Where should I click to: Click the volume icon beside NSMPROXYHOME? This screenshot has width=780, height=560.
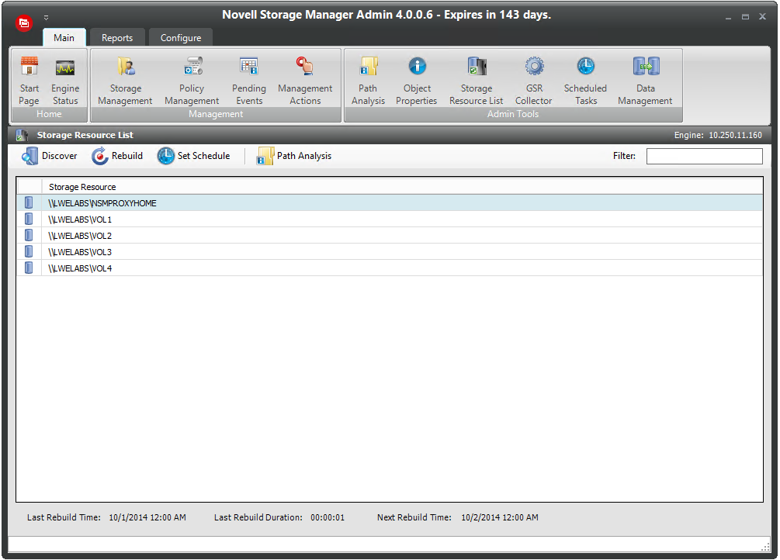pyautogui.click(x=29, y=203)
